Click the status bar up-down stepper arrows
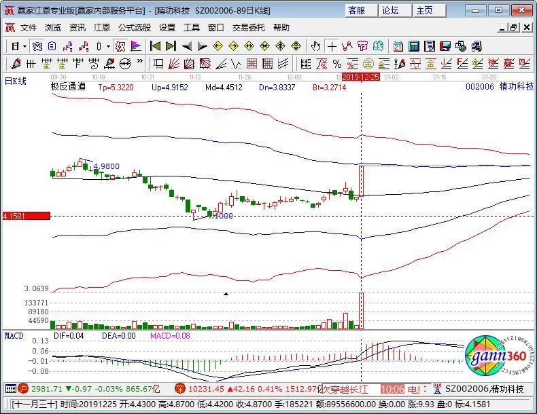Screen dimensions: 537x414 (x=426, y=389)
